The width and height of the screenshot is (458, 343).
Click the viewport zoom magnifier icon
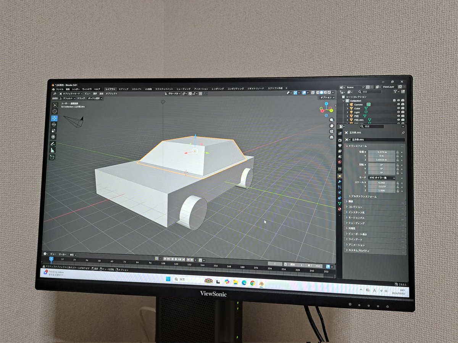coord(332,120)
